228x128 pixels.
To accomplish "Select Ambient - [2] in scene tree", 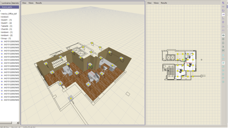I will (7, 35).
